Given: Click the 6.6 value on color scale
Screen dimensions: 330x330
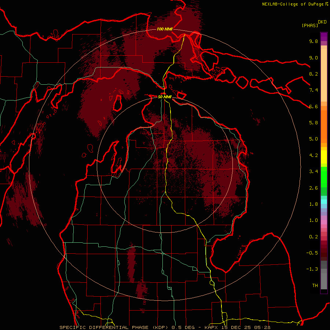Looking at the screenshot, I should coord(313,106).
